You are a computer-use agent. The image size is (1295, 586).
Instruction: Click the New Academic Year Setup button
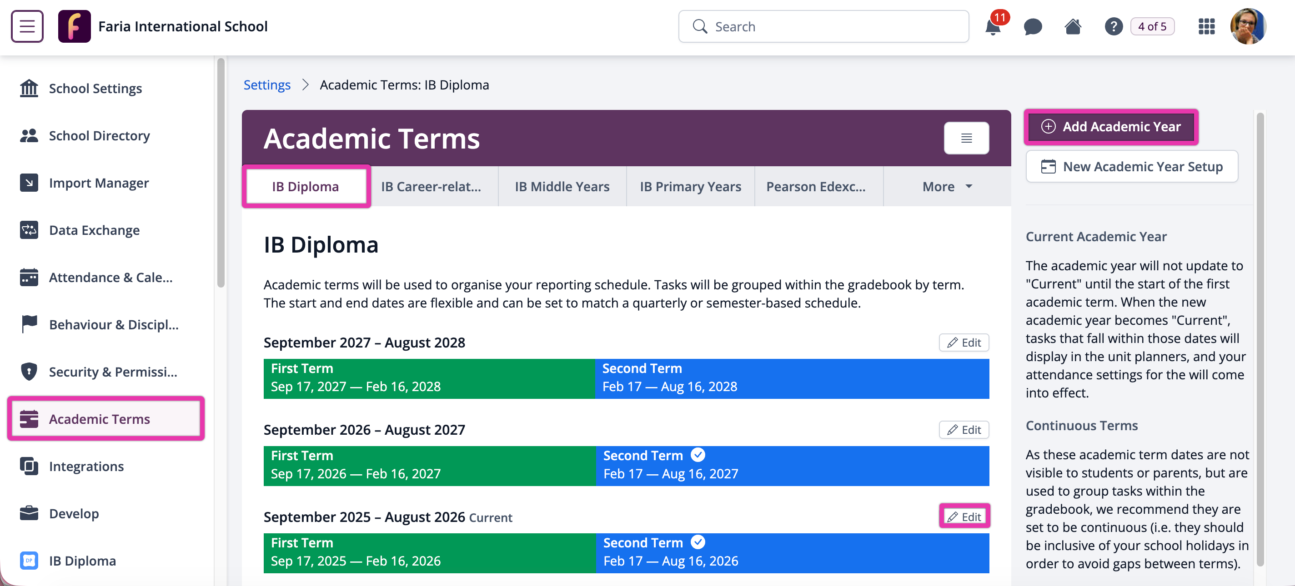(x=1132, y=167)
